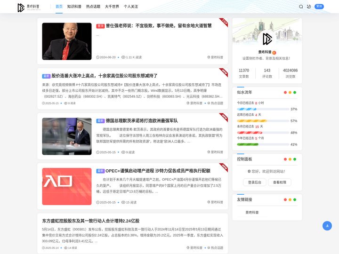Click yellow dot in 友情链接 panel
339x254 pixels.
coord(290,199)
